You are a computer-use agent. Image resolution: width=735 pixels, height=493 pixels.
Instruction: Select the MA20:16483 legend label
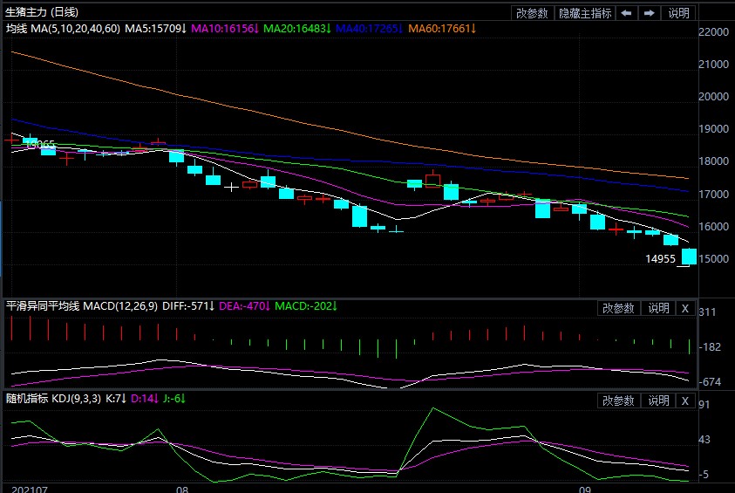pos(296,29)
